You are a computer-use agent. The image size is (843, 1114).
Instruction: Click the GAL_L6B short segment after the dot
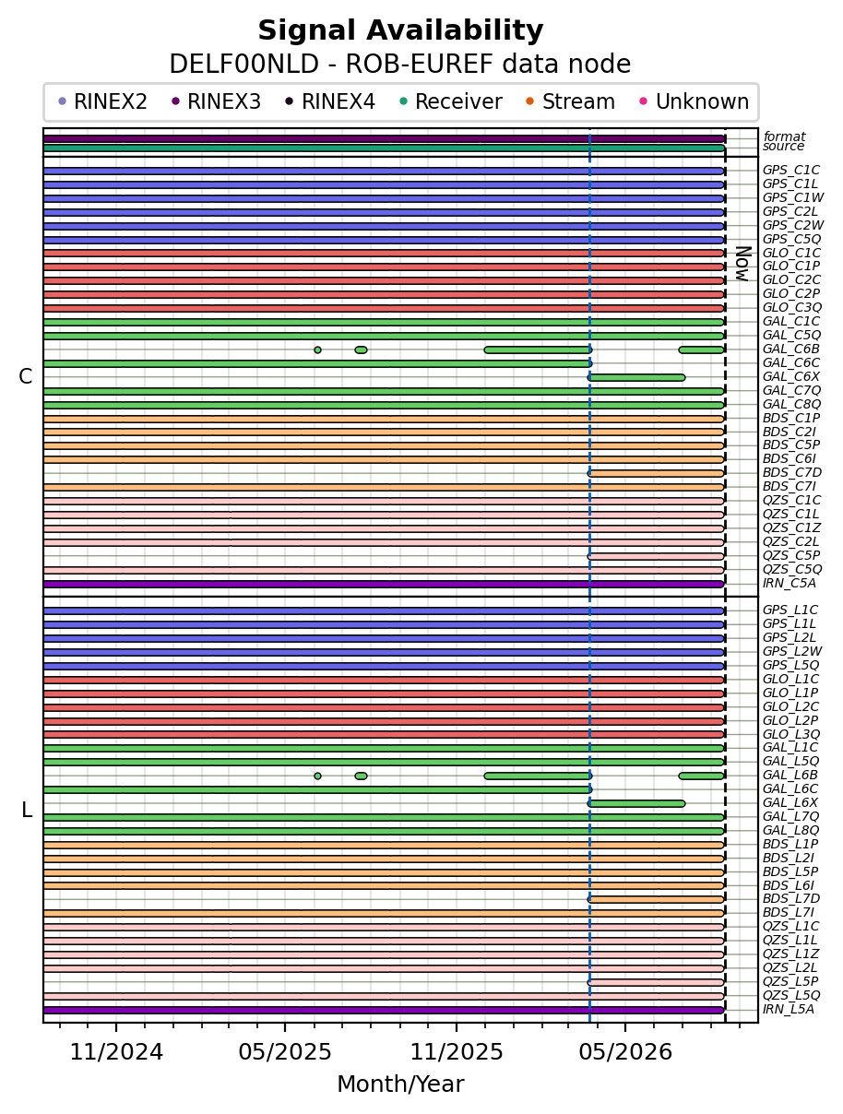coord(361,776)
